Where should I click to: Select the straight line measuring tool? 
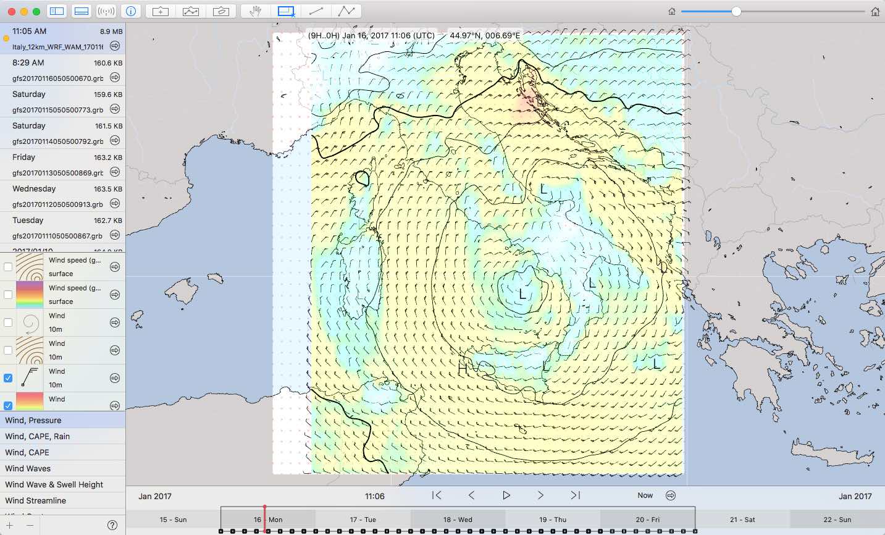tap(316, 11)
